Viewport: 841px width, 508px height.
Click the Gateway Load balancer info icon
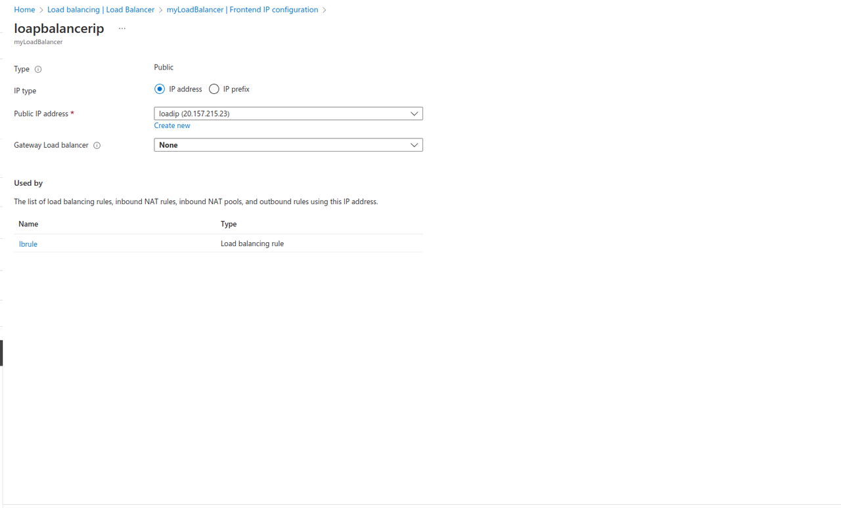tap(97, 145)
